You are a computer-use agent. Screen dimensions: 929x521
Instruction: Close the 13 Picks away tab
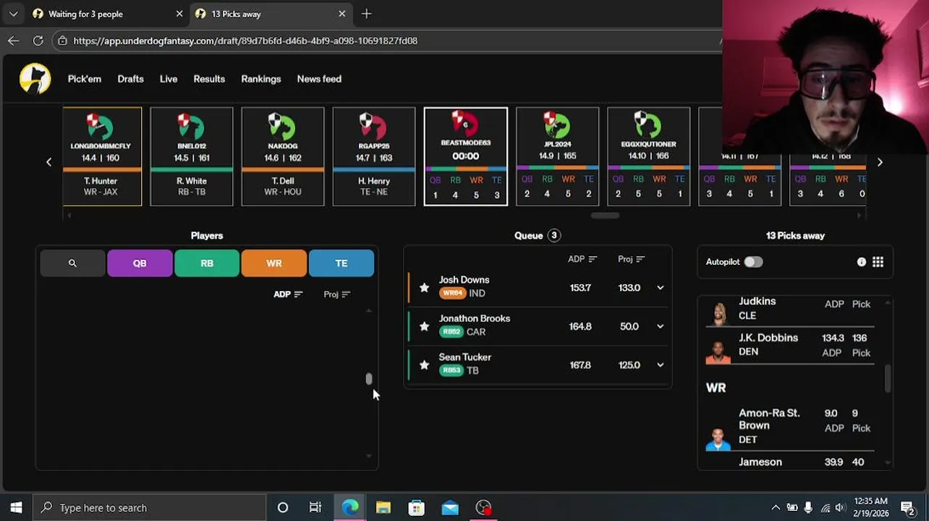342,14
